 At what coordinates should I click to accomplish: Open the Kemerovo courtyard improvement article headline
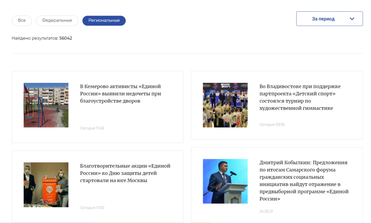coord(120,94)
